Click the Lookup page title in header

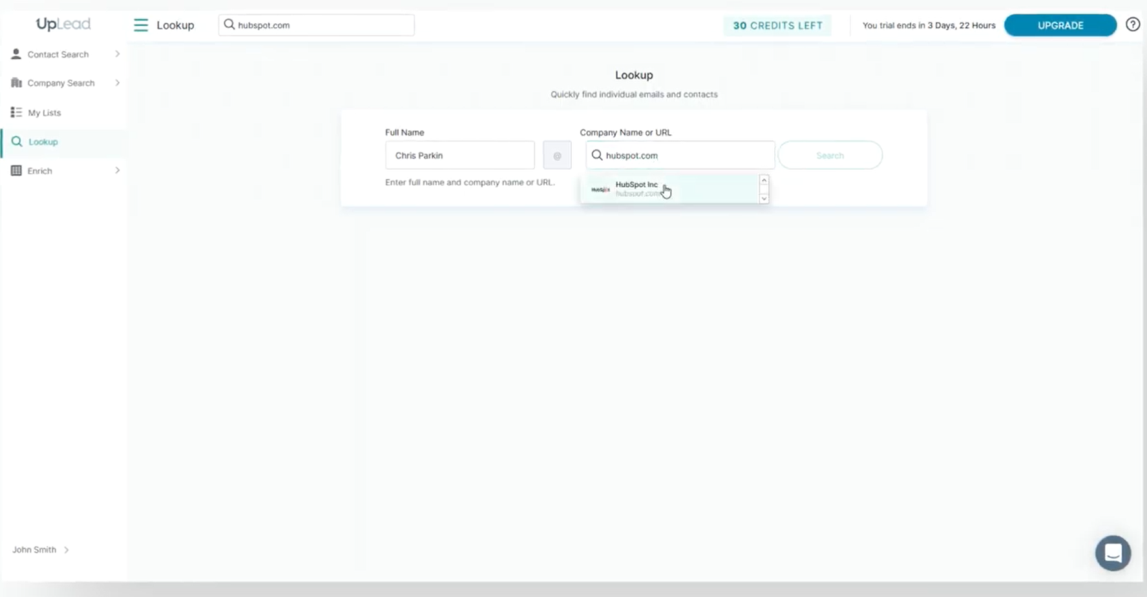[175, 25]
